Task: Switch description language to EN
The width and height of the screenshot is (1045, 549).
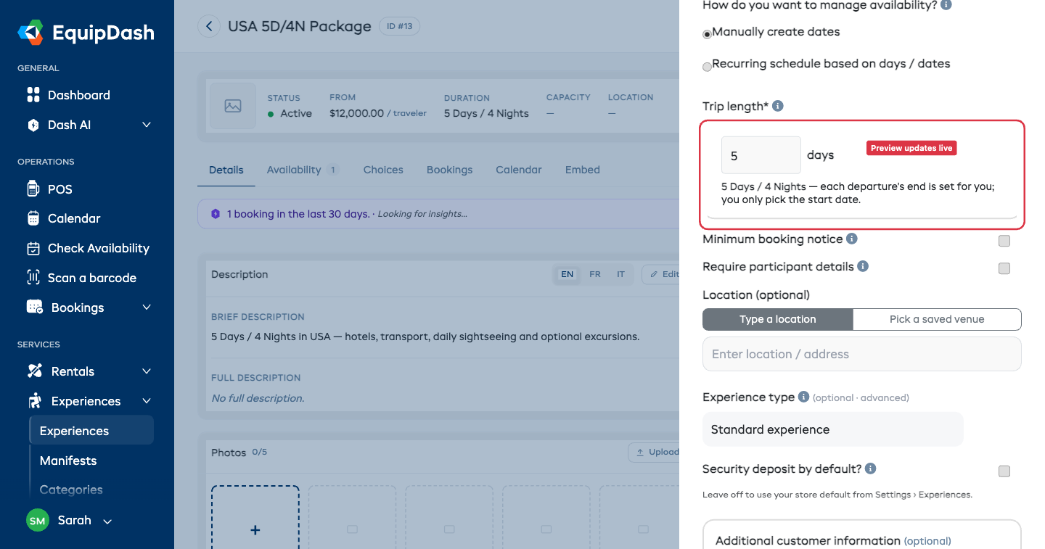Action: [x=567, y=274]
